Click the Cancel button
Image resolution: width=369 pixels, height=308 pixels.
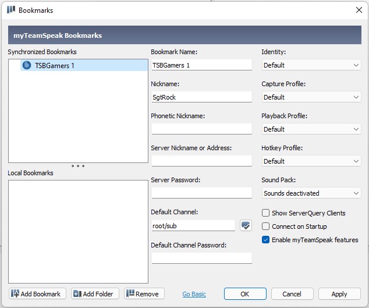[x=292, y=293]
